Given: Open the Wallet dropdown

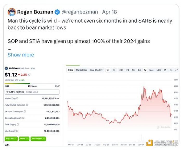Looking at the screenshot, I should pyautogui.click(x=24, y=139).
